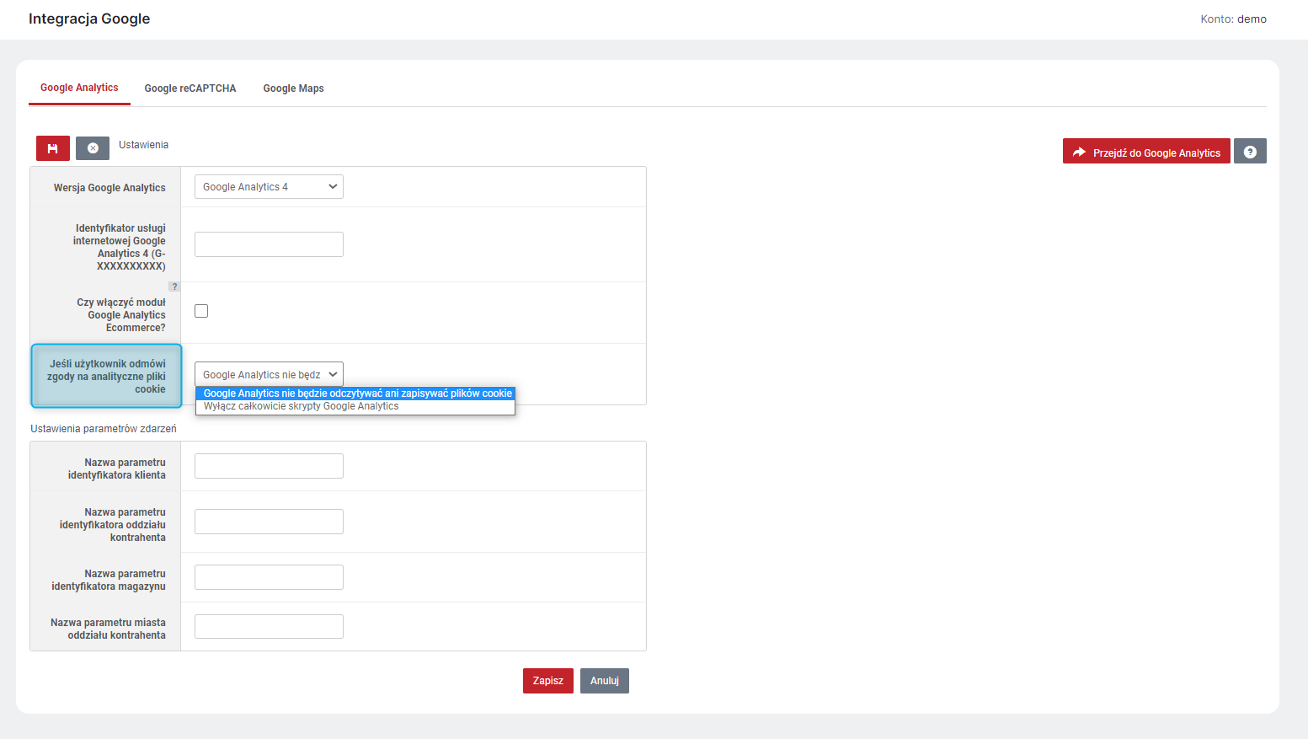Click the 'Ustawienia' label next to toolbar
The height and width of the screenshot is (739, 1308).
pyautogui.click(x=143, y=145)
